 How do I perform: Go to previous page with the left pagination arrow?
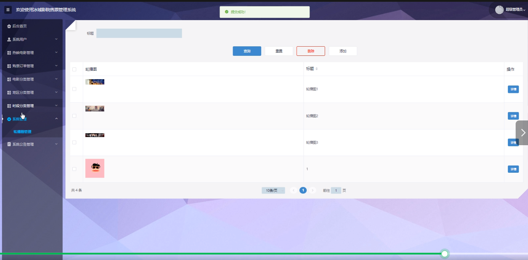[293, 190]
